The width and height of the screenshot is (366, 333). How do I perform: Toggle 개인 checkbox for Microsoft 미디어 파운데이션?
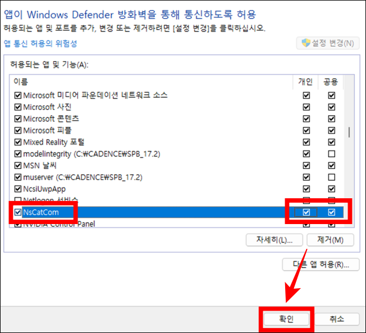(306, 95)
